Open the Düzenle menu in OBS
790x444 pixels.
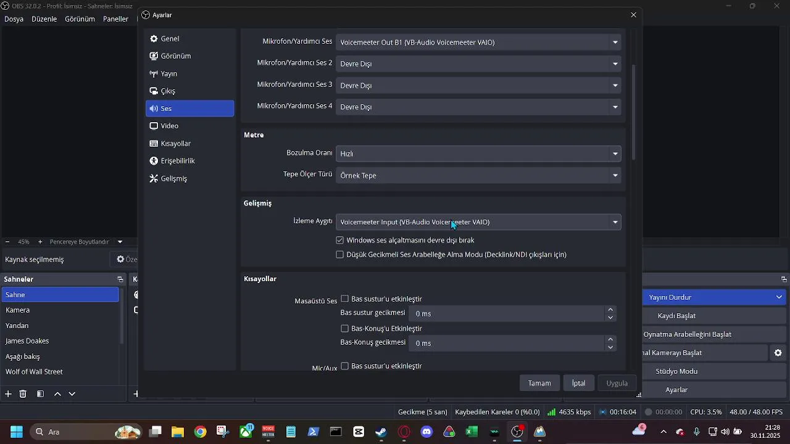tap(44, 19)
